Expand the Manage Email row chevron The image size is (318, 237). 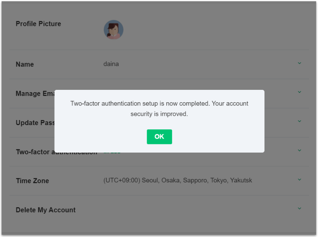[299, 92]
